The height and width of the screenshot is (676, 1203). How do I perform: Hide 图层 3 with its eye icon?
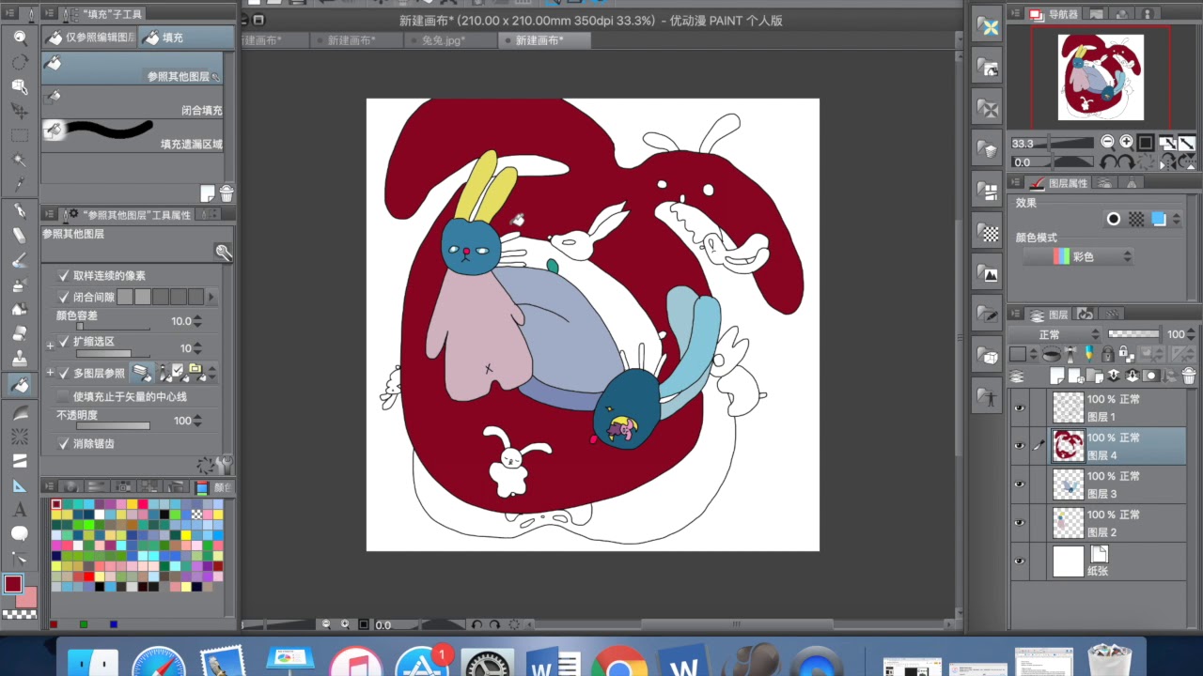click(x=1020, y=484)
